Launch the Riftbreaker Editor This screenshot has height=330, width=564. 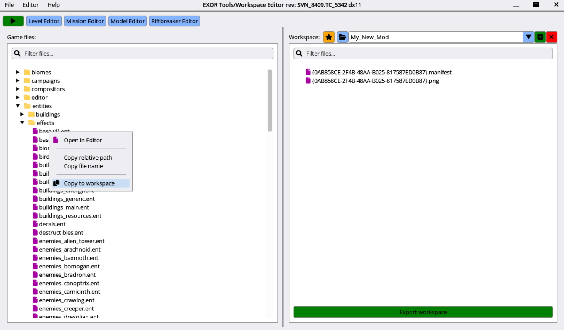175,21
